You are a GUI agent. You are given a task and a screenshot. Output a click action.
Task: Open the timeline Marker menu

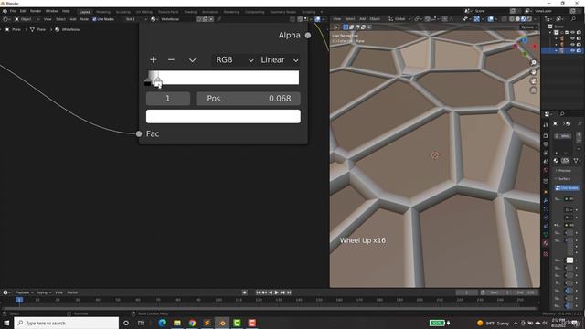[72, 292]
